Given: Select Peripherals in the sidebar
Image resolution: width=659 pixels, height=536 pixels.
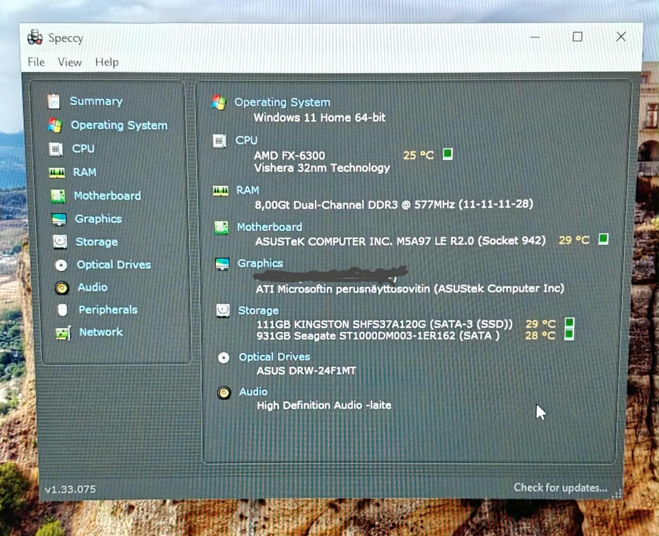Looking at the screenshot, I should coord(108,310).
